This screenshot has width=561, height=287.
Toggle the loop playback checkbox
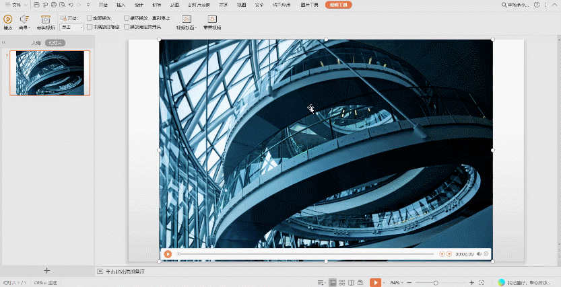128,18
